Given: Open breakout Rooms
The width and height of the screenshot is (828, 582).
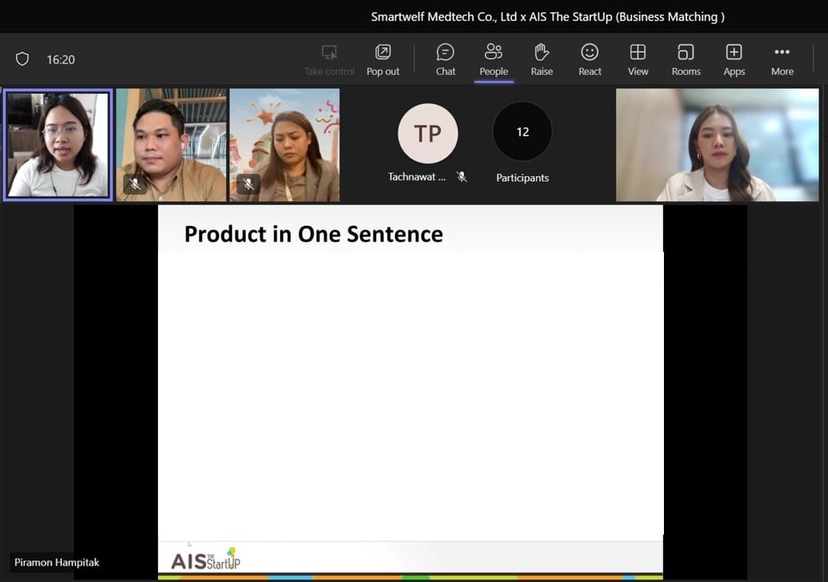Looking at the screenshot, I should (686, 59).
